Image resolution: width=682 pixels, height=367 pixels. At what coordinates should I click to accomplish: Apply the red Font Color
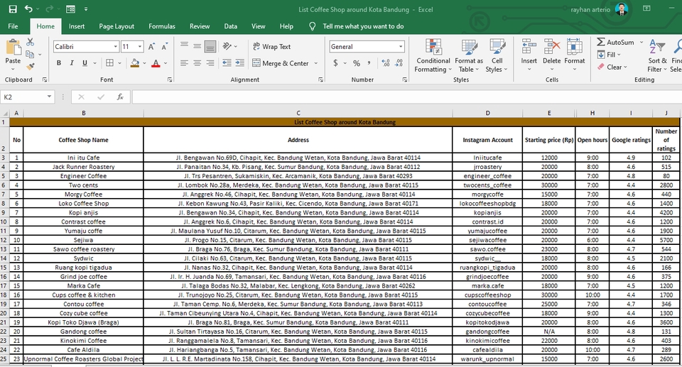(x=156, y=63)
